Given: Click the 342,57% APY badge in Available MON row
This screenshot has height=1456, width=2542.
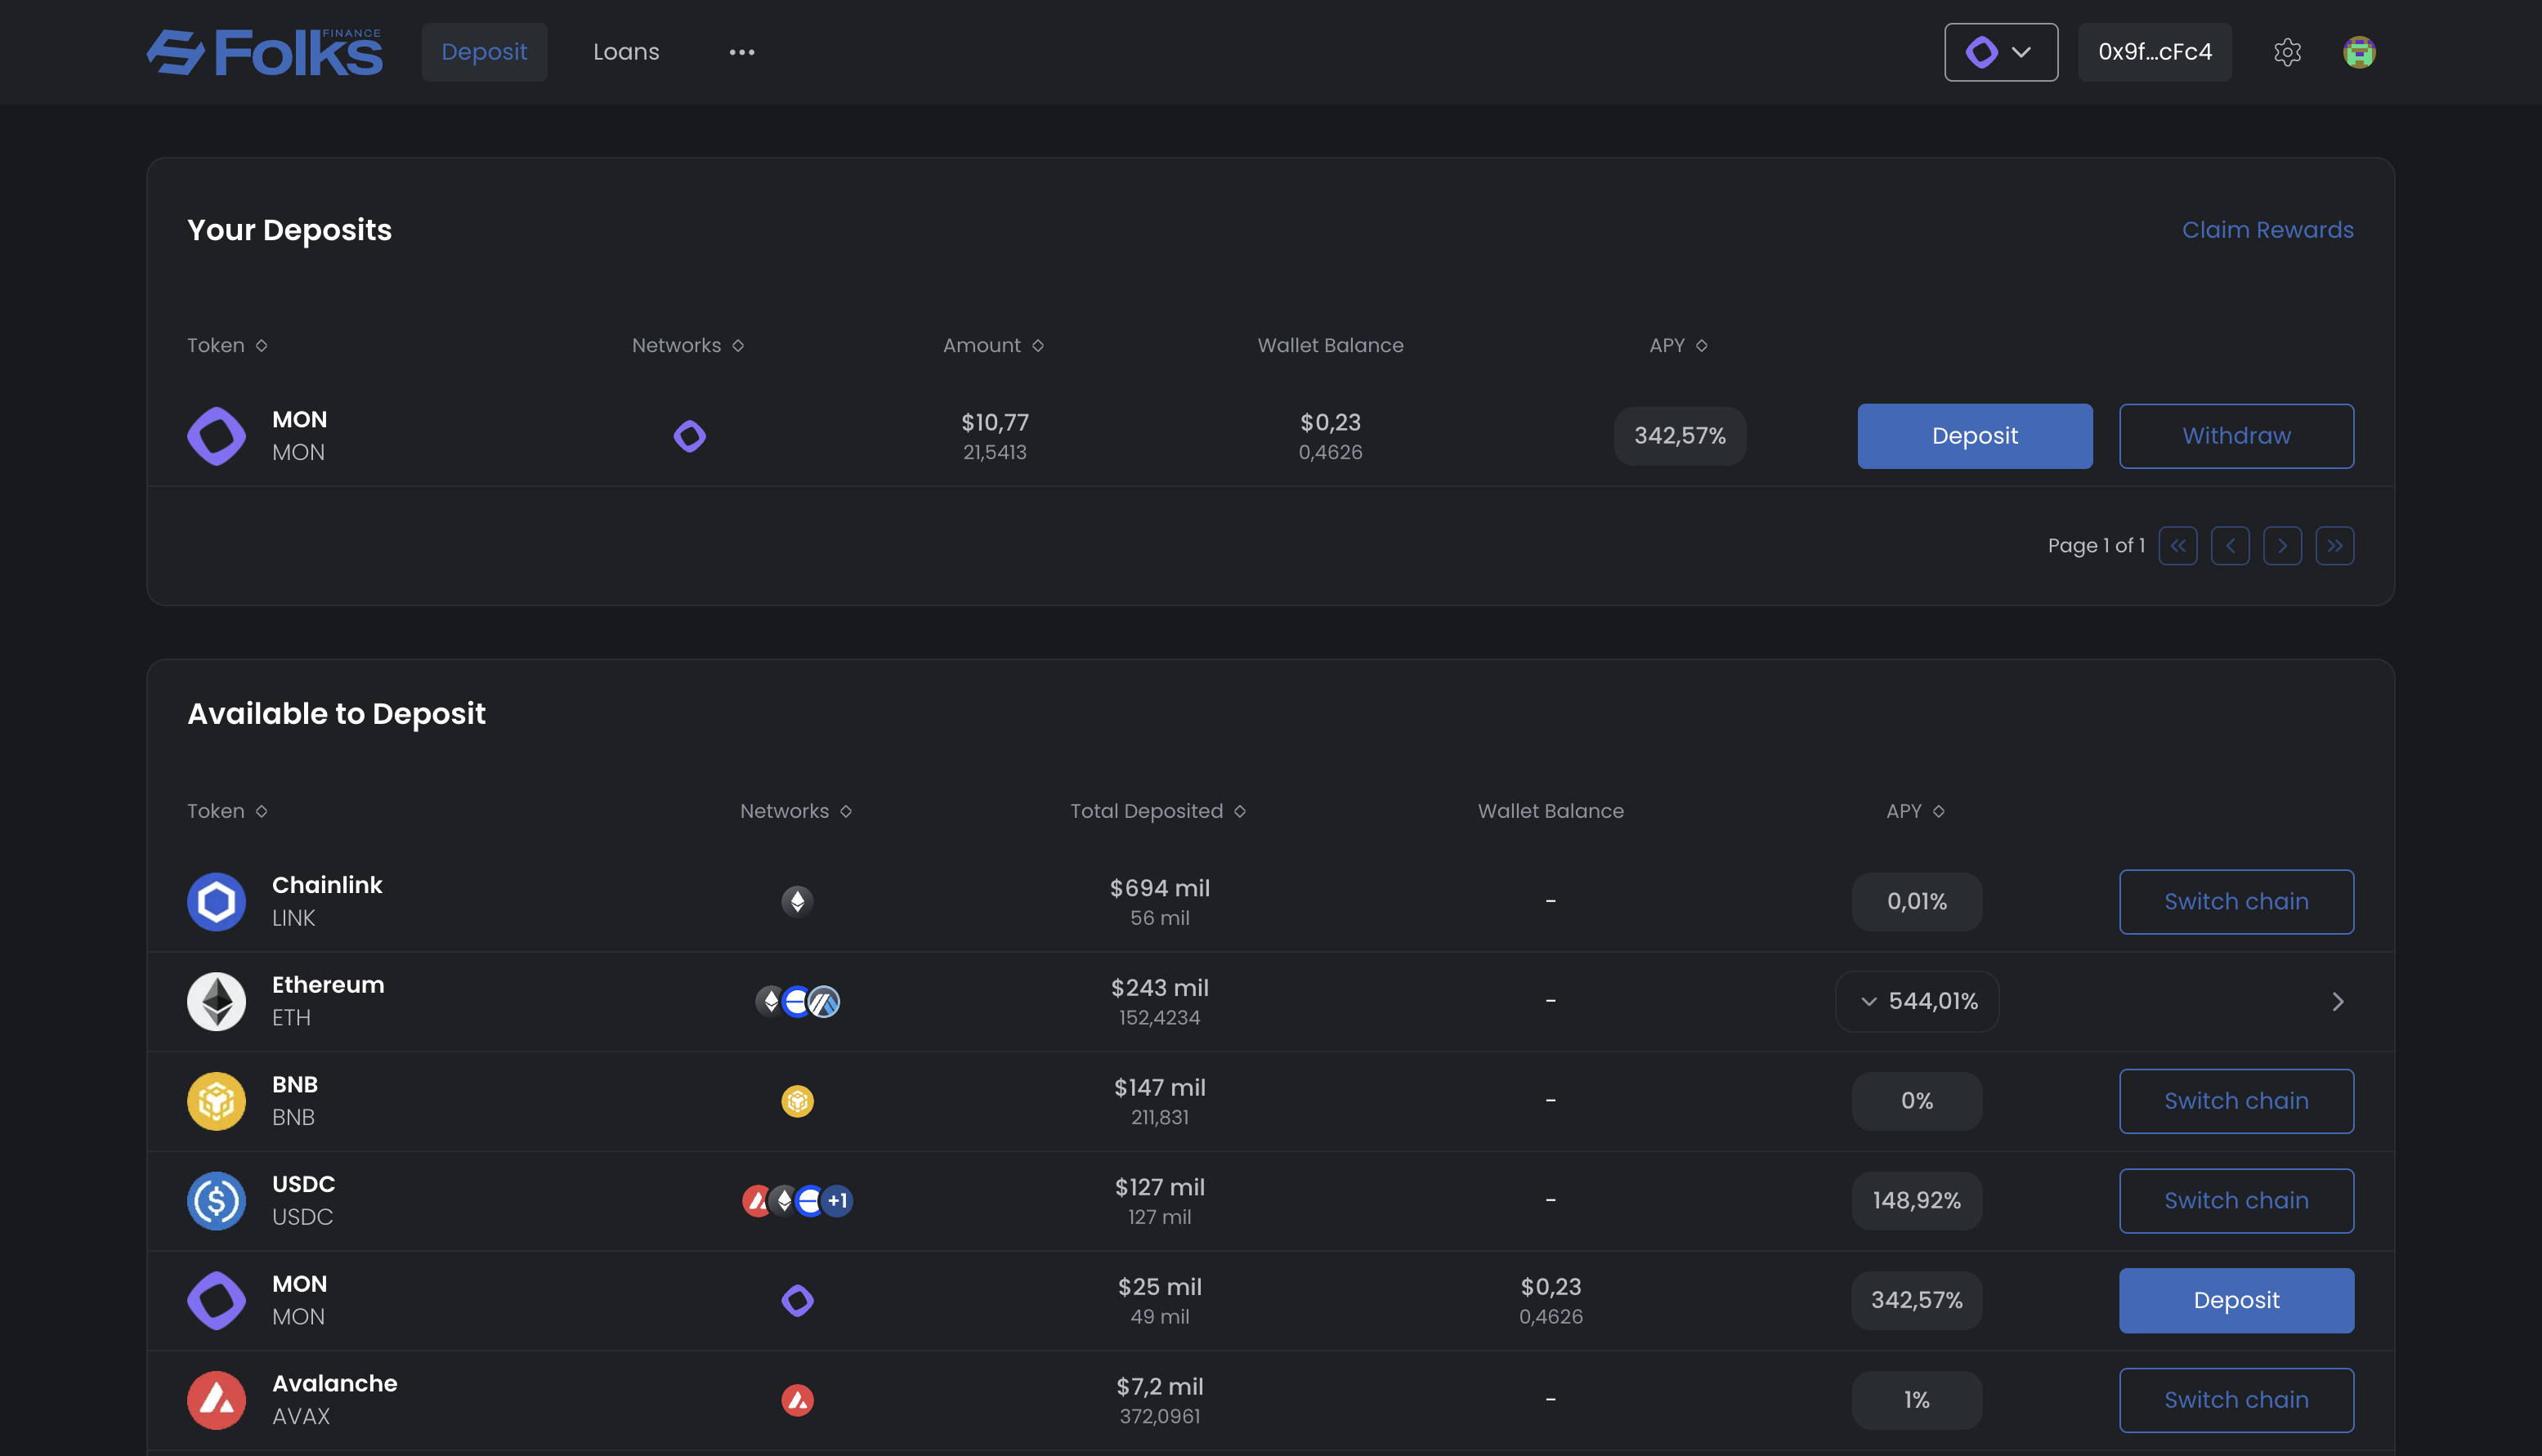Looking at the screenshot, I should pos(1917,1301).
